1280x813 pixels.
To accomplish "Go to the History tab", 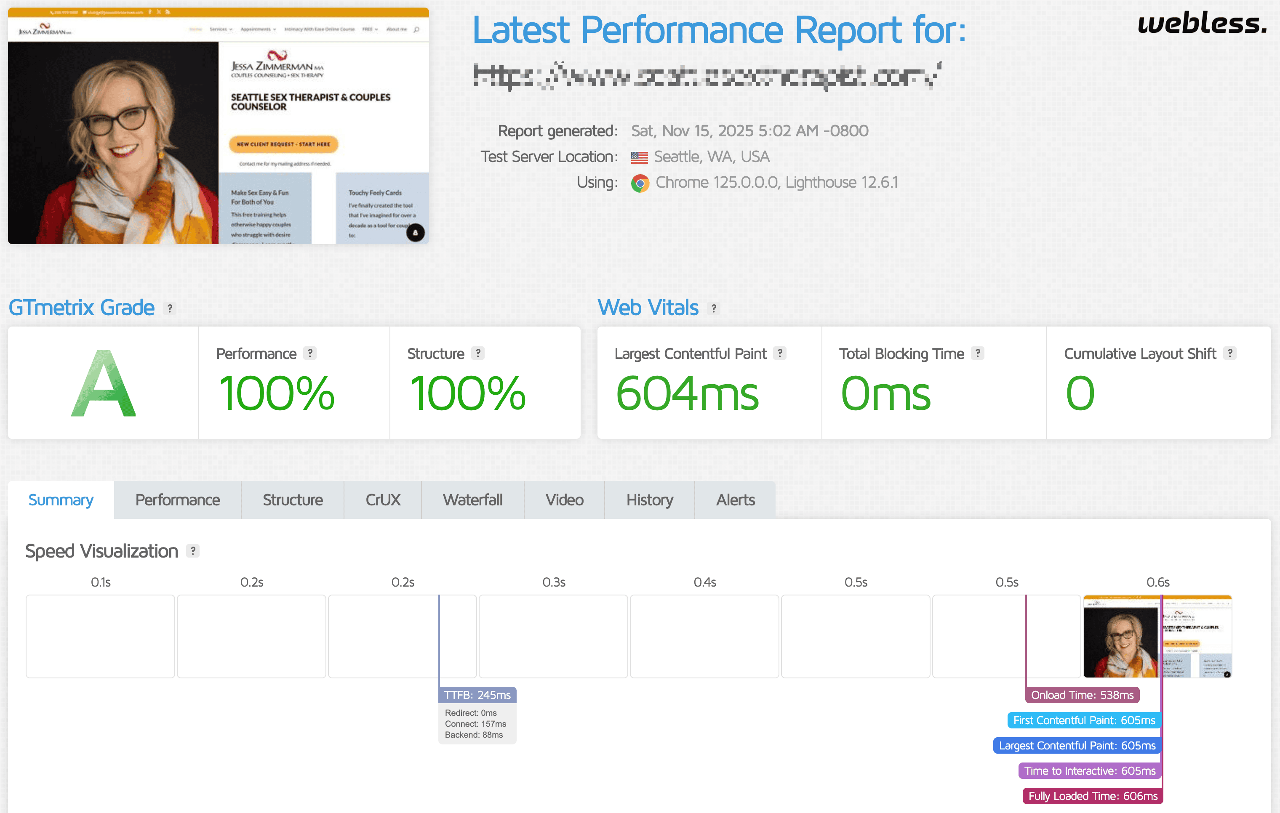I will click(649, 500).
